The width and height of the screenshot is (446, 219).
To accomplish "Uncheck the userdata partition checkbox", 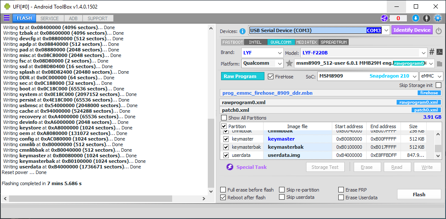I will (x=226, y=156).
